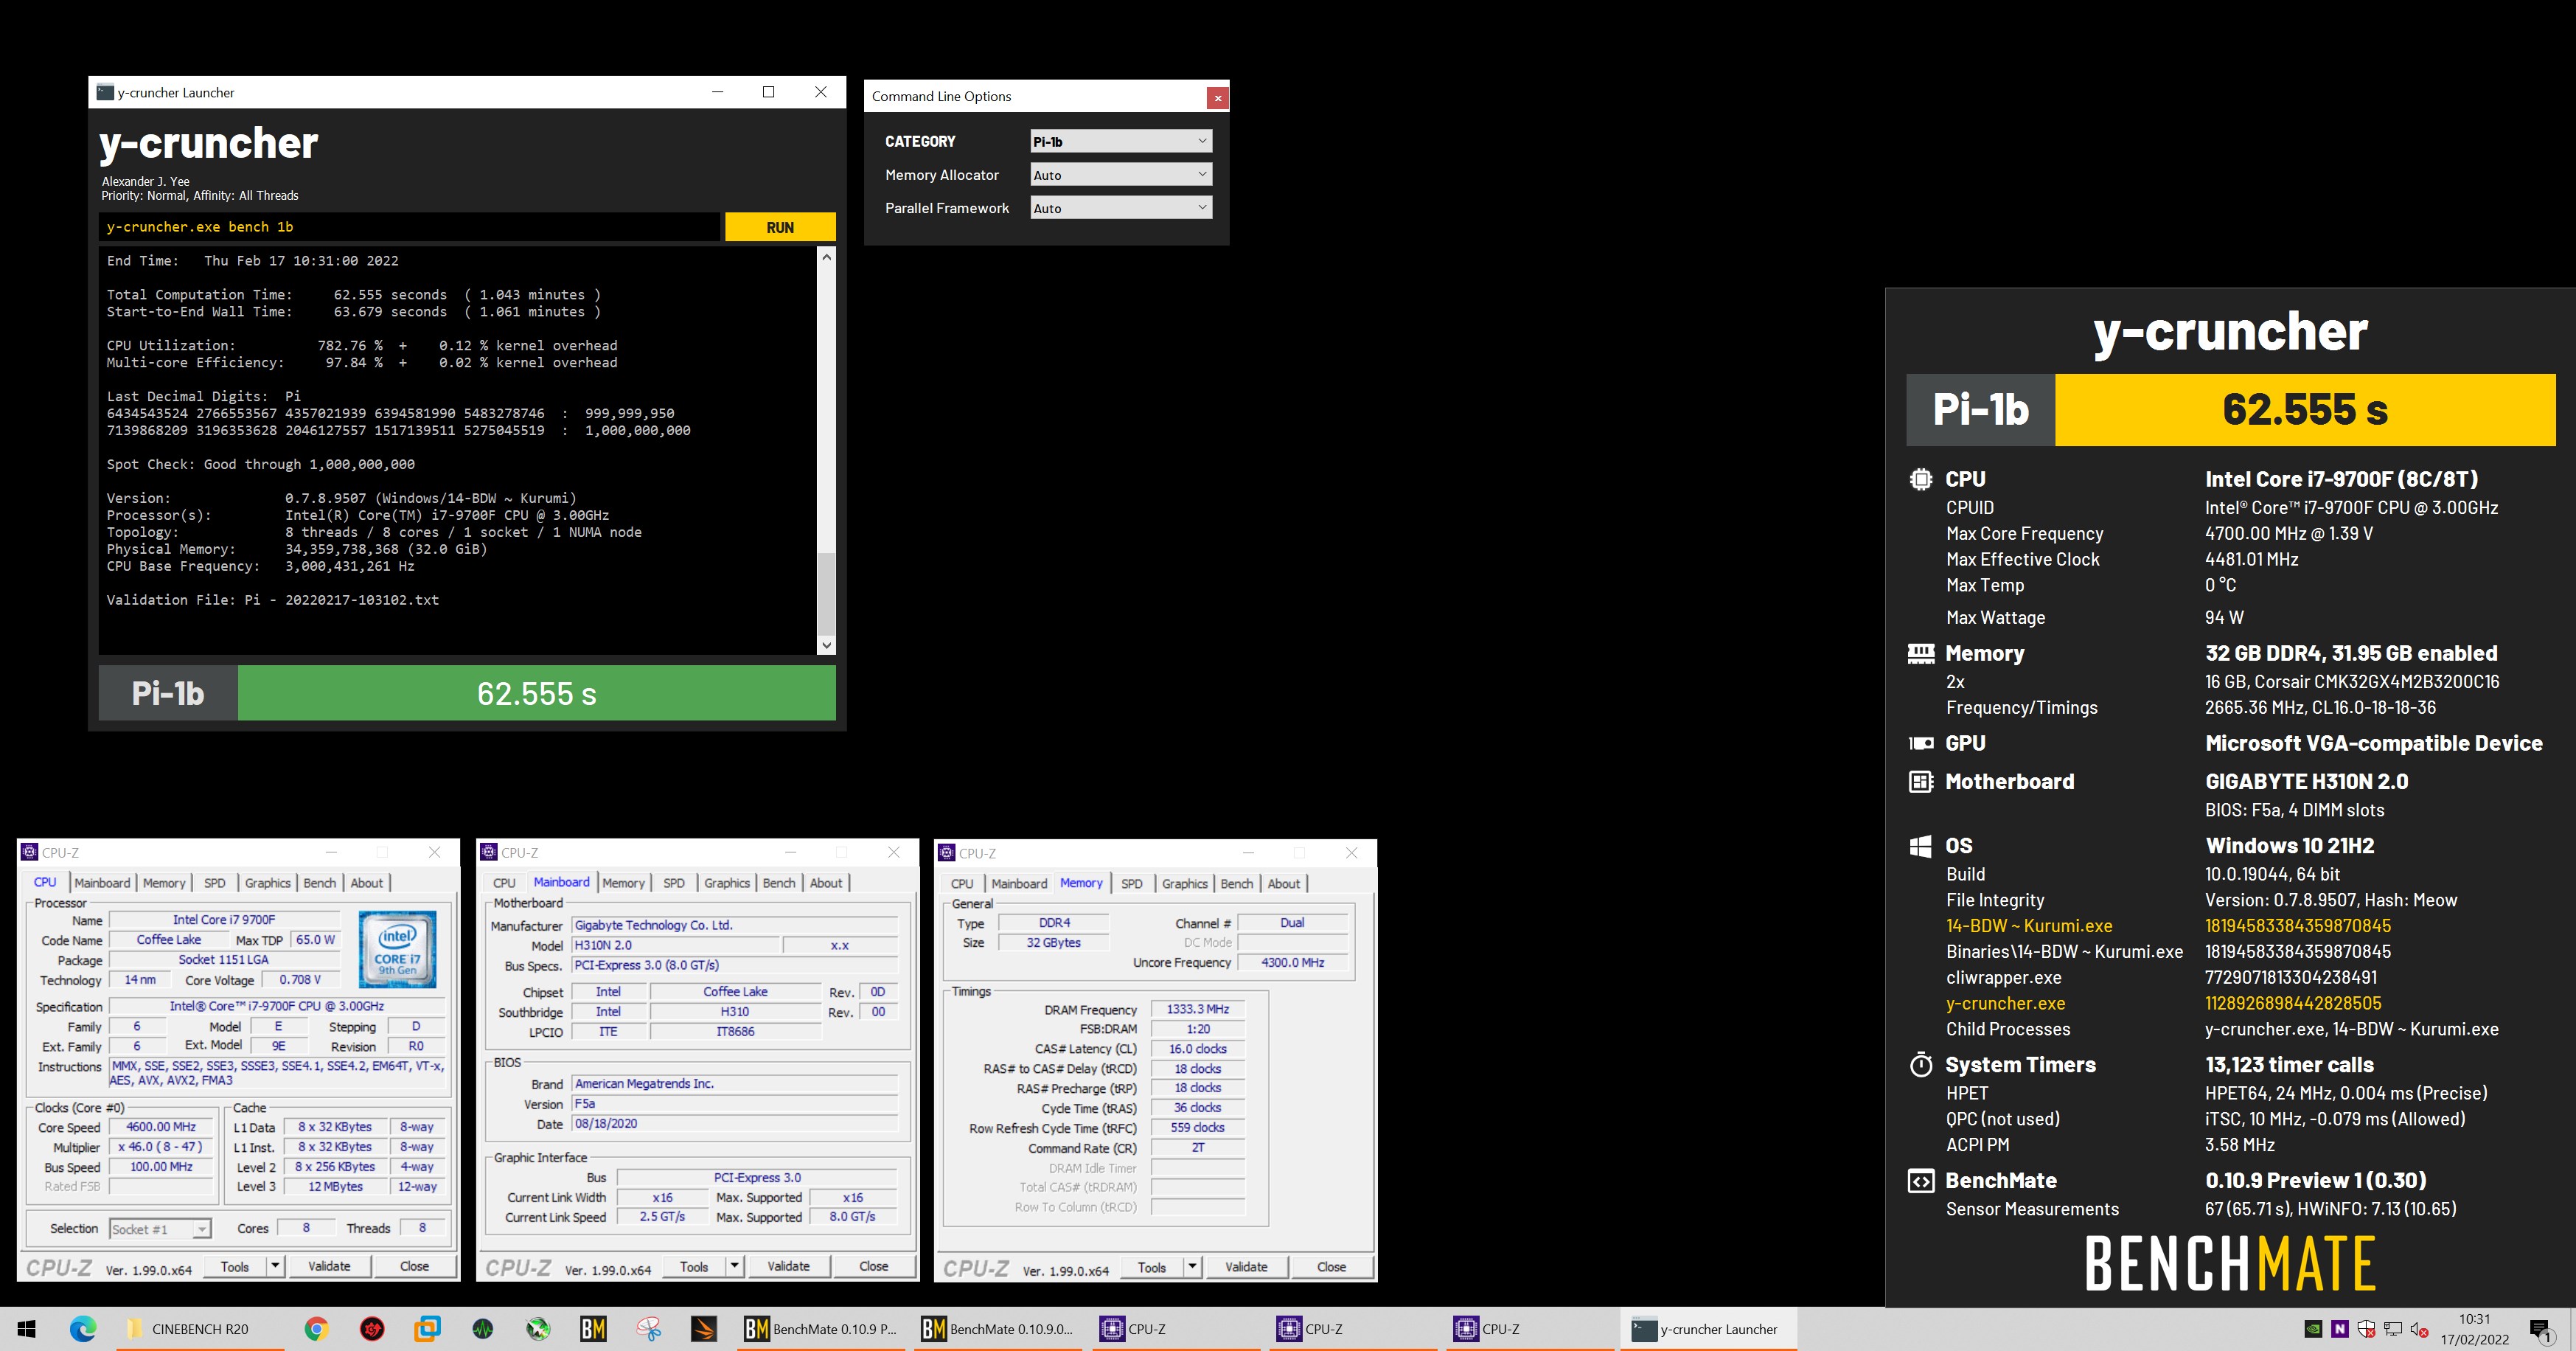Click Tools button in CPU-Z Memory window
Screen dimensions: 2576x1351
coord(1152,1267)
